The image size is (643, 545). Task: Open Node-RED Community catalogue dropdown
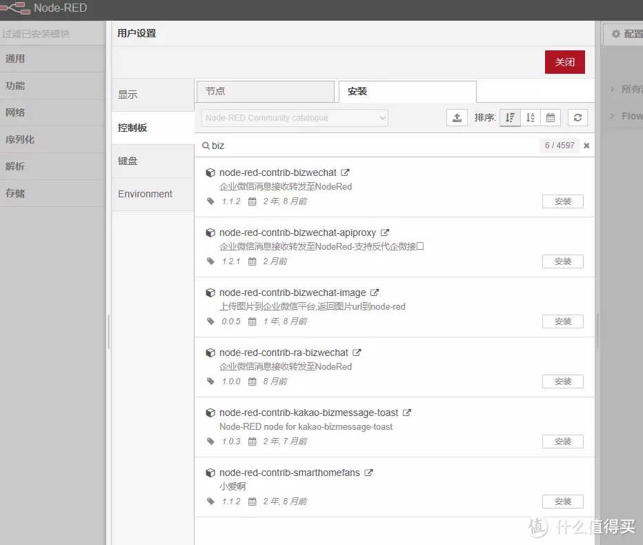point(295,118)
